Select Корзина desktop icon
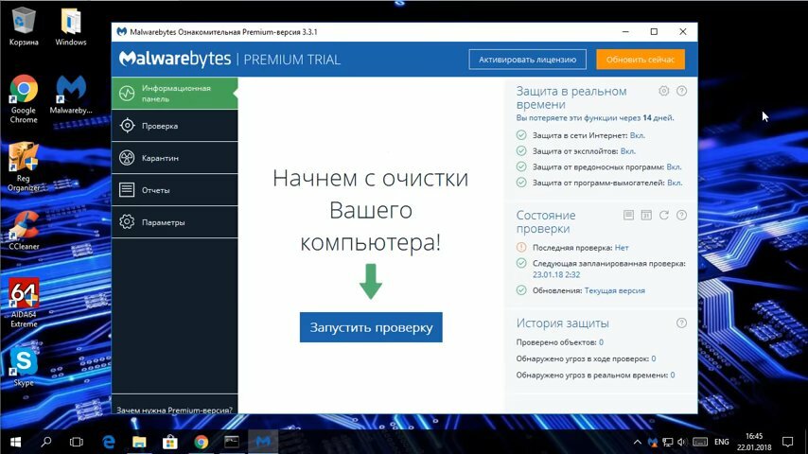The image size is (808, 454). tap(24, 26)
